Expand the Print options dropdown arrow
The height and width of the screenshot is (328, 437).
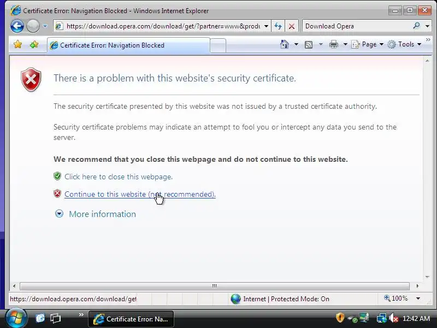coord(345,44)
